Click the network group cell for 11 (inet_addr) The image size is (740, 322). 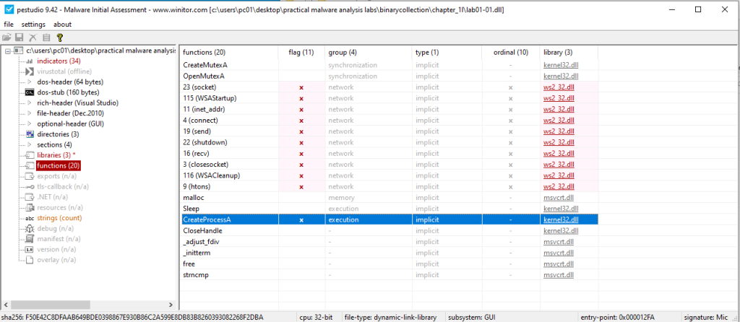tap(369, 109)
